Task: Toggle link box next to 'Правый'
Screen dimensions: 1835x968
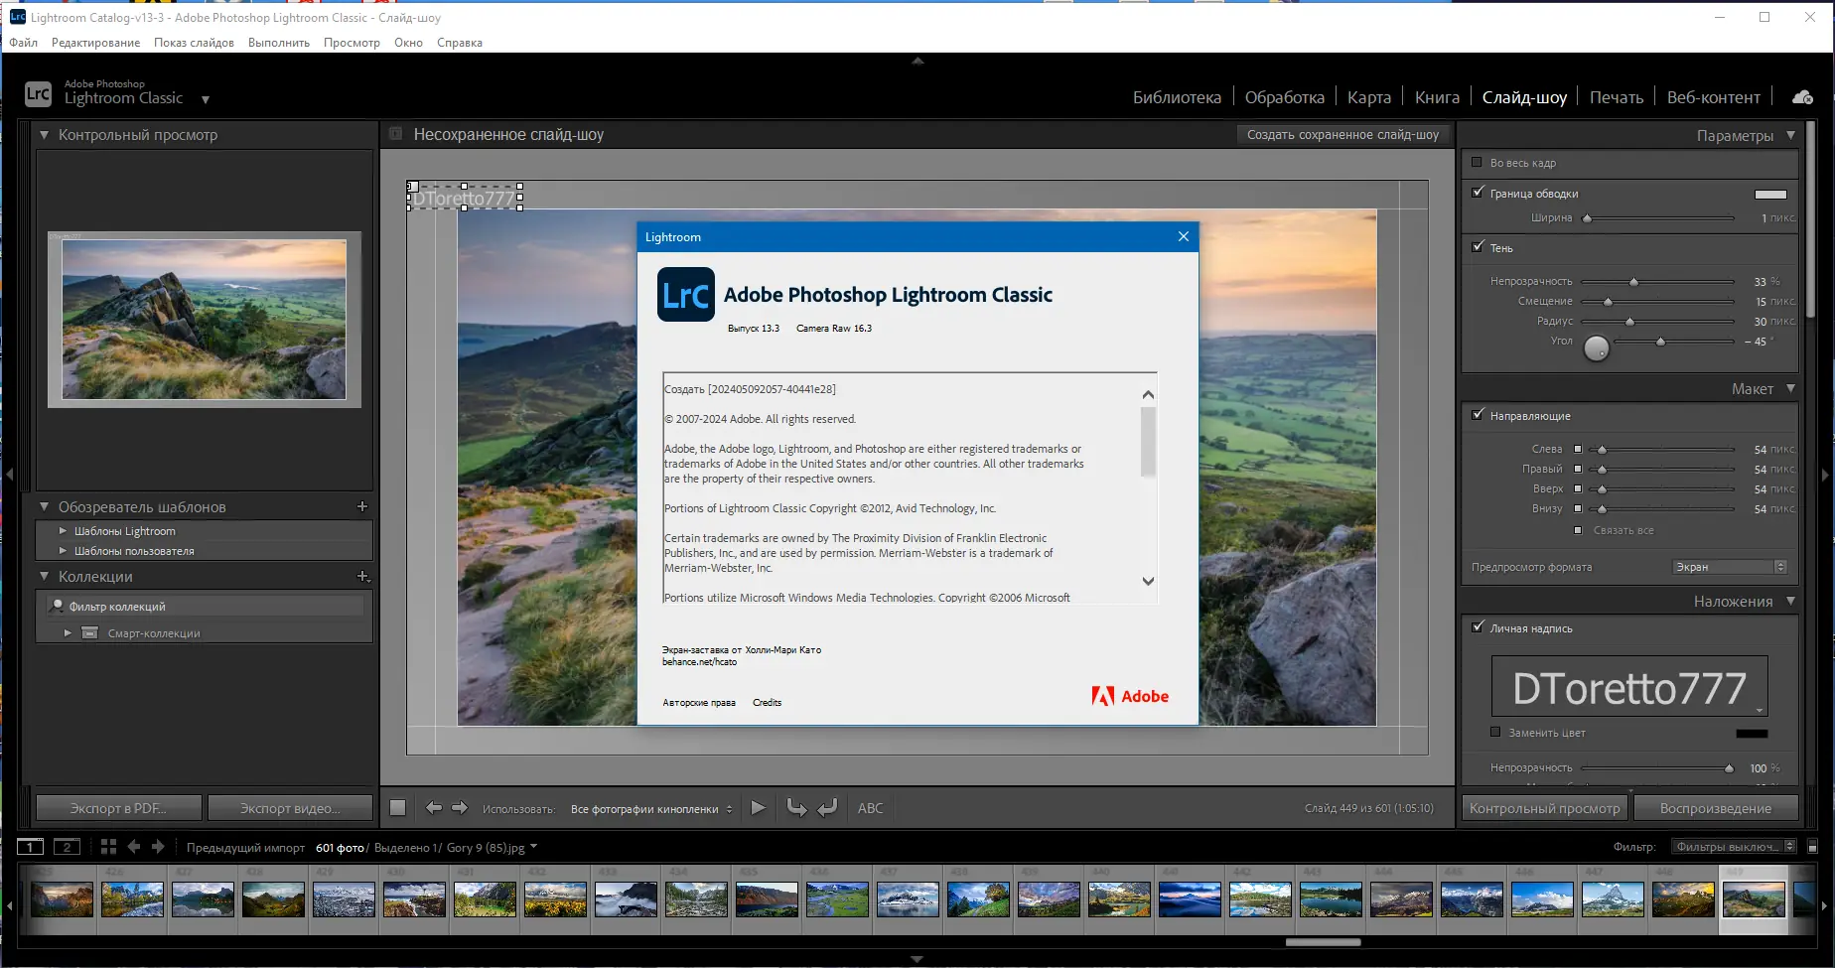Action: coord(1578,469)
